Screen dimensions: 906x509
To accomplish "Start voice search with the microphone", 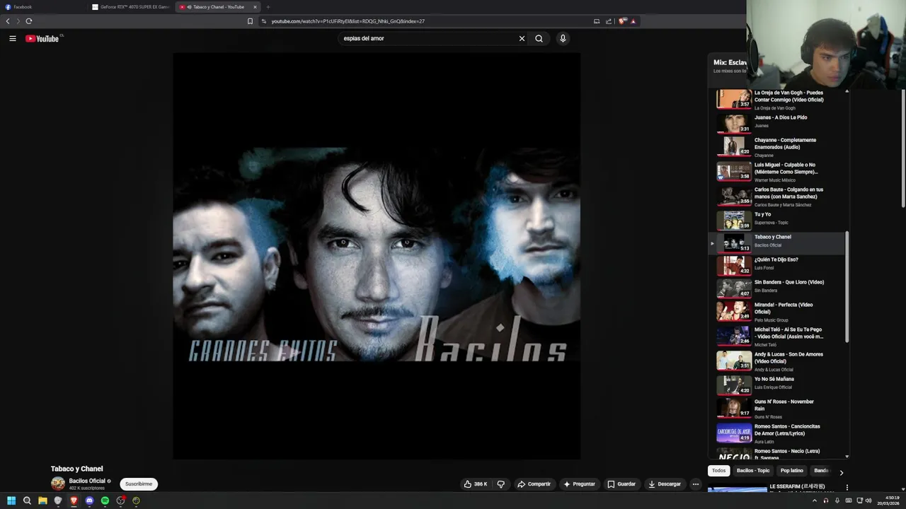I will click(x=563, y=39).
